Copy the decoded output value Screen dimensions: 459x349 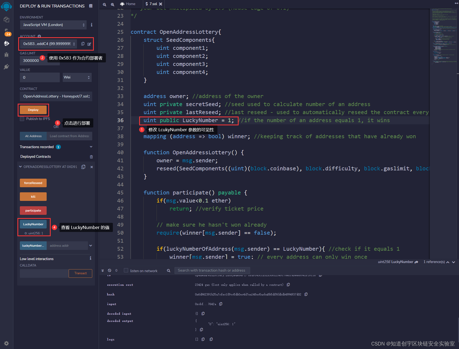coord(201,330)
